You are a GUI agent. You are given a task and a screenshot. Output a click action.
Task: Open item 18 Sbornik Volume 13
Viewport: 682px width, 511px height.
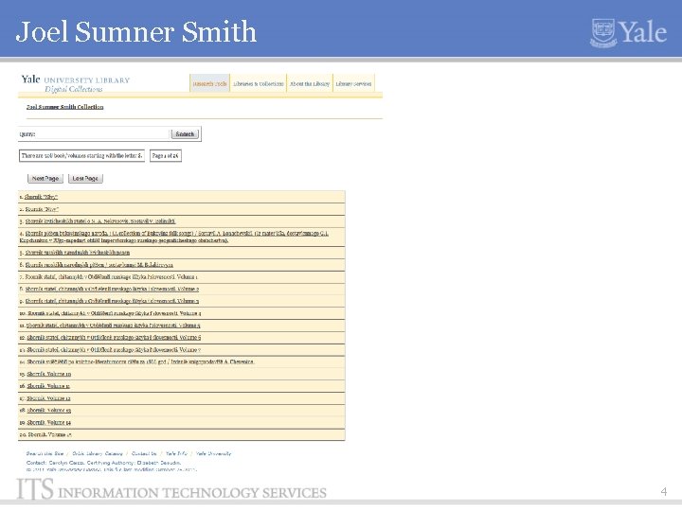48,411
